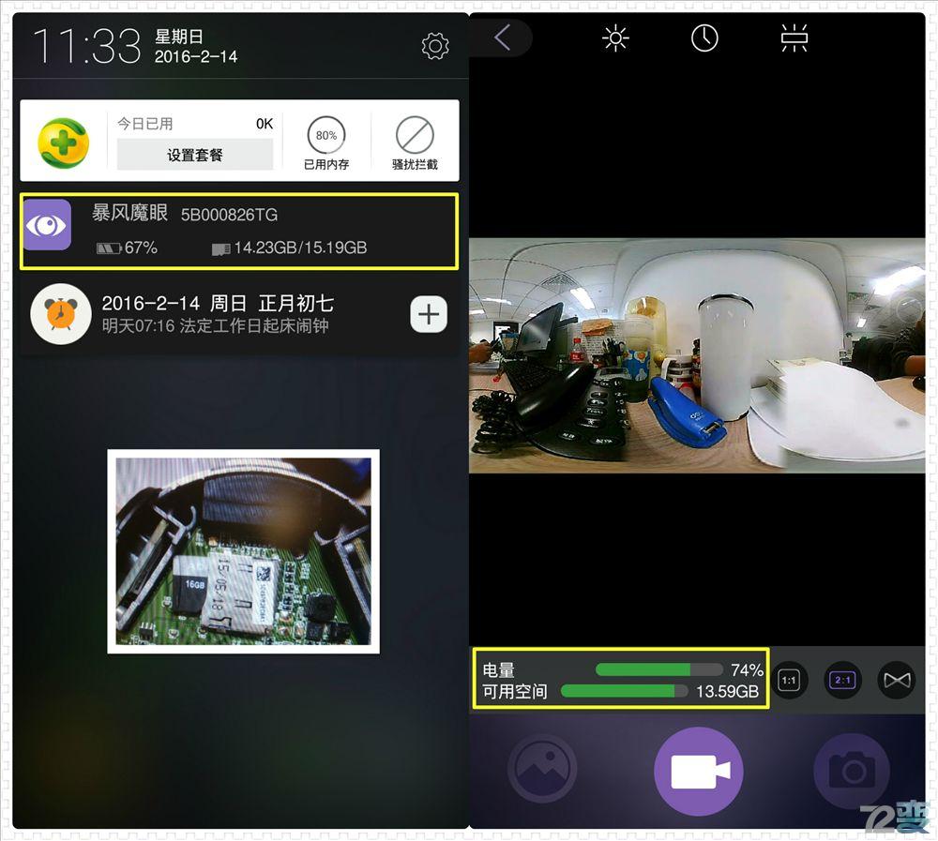Switch to 1:1 aspect ratio mode
Viewport: 938px width, 841px height.
tap(789, 680)
